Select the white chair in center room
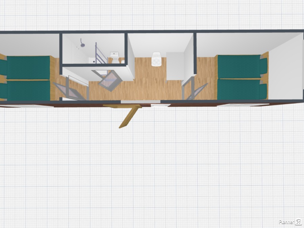Image resolution: width=304 pixels, height=228 pixels. tap(156, 58)
